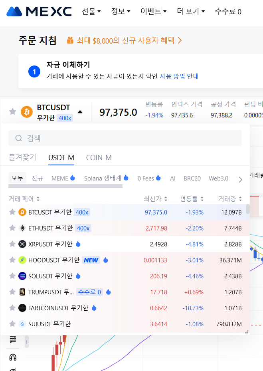Focus the 검색 search field

pyautogui.click(x=125, y=138)
